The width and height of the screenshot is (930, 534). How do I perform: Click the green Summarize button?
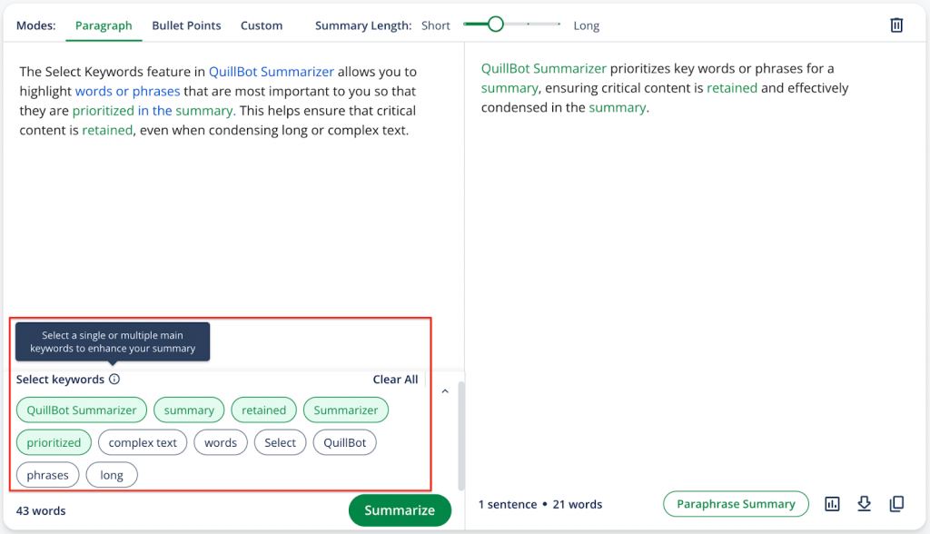tap(400, 510)
